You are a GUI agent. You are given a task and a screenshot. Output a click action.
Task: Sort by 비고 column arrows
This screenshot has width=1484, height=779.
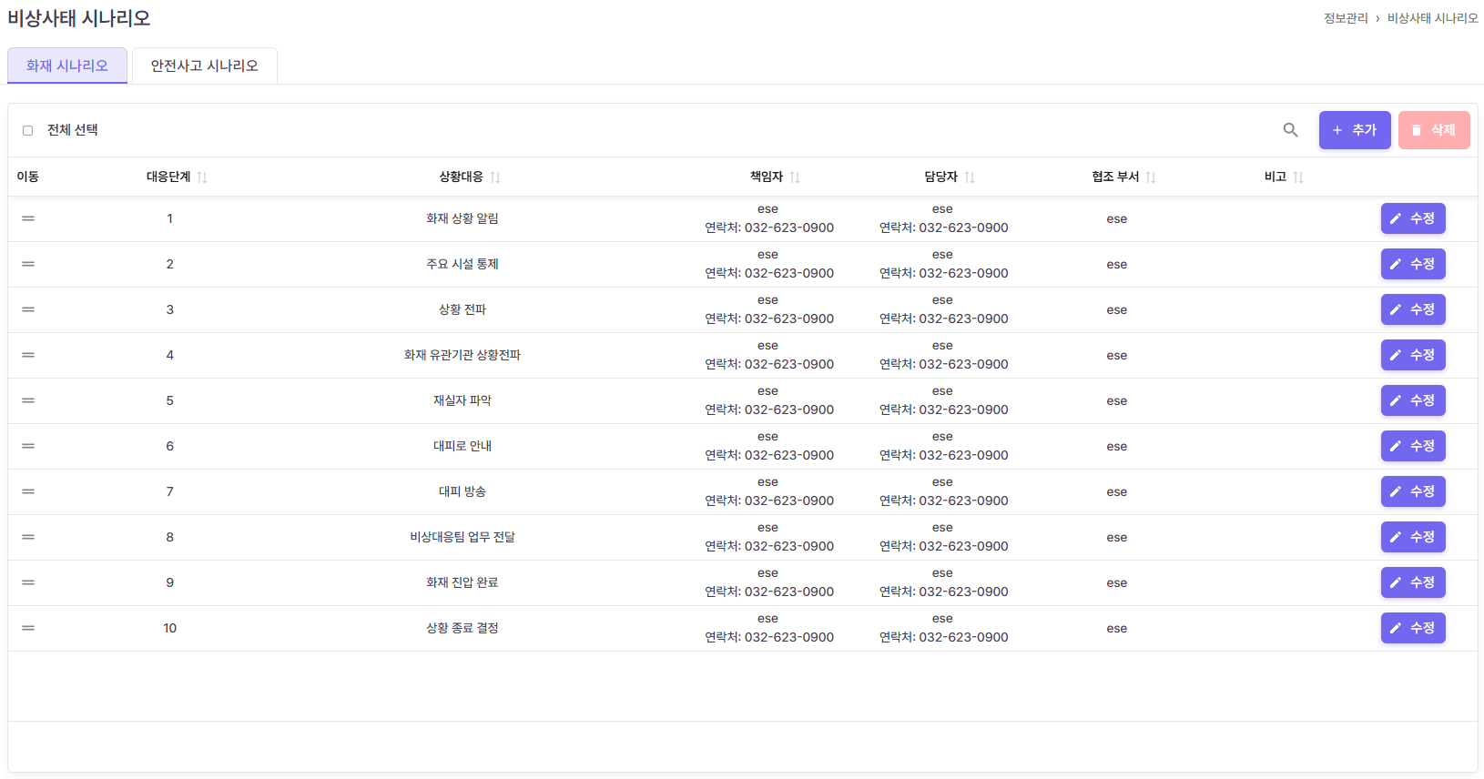tap(1298, 177)
